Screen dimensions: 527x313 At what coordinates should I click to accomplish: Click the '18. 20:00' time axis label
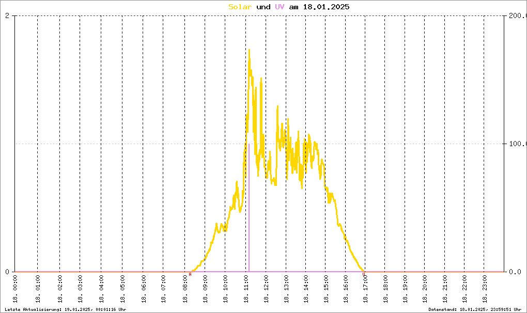point(425,289)
